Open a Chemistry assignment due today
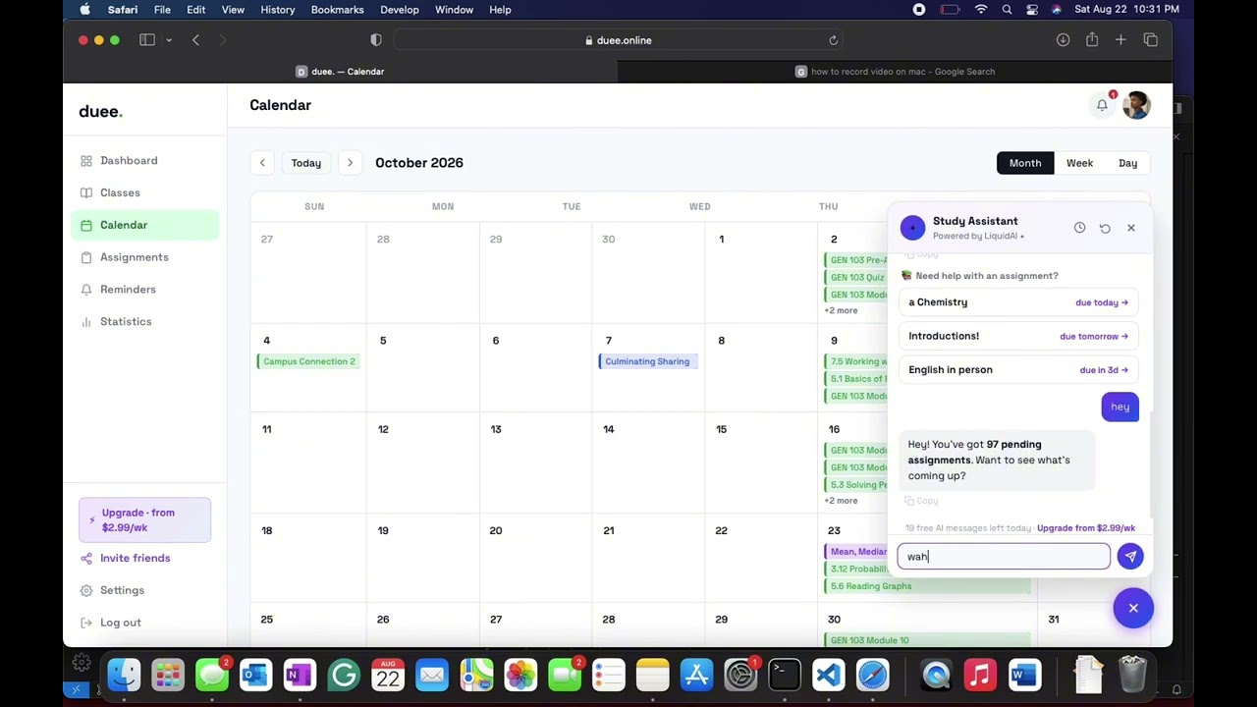 coord(1018,302)
